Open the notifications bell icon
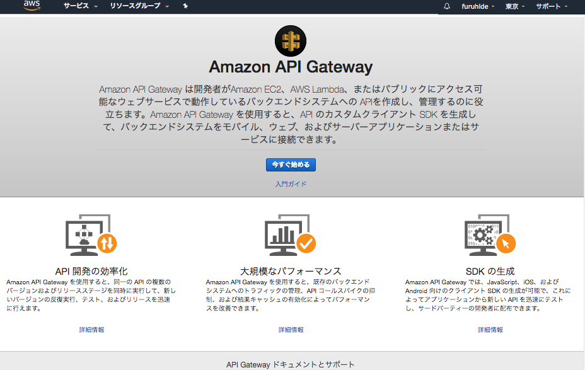Image resolution: width=585 pixels, height=370 pixels. click(446, 6)
